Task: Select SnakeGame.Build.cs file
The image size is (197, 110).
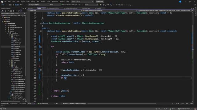Action: 19,91
